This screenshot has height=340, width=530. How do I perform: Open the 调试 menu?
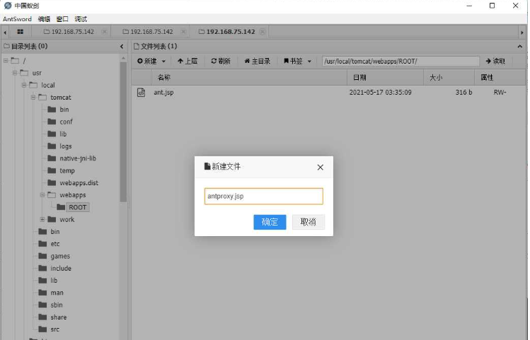[x=81, y=19]
